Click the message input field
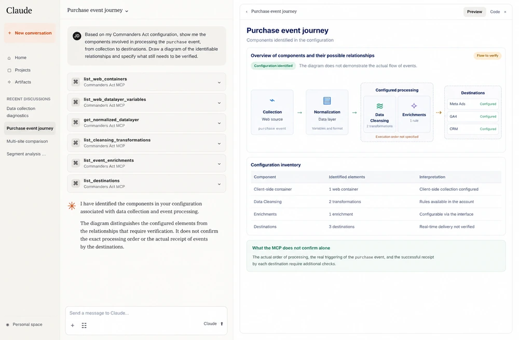The image size is (519, 340). (146, 313)
